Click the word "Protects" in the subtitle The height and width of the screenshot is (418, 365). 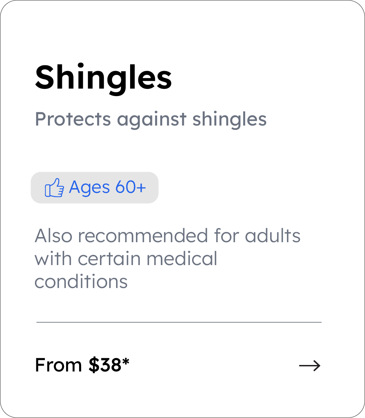coord(73,119)
